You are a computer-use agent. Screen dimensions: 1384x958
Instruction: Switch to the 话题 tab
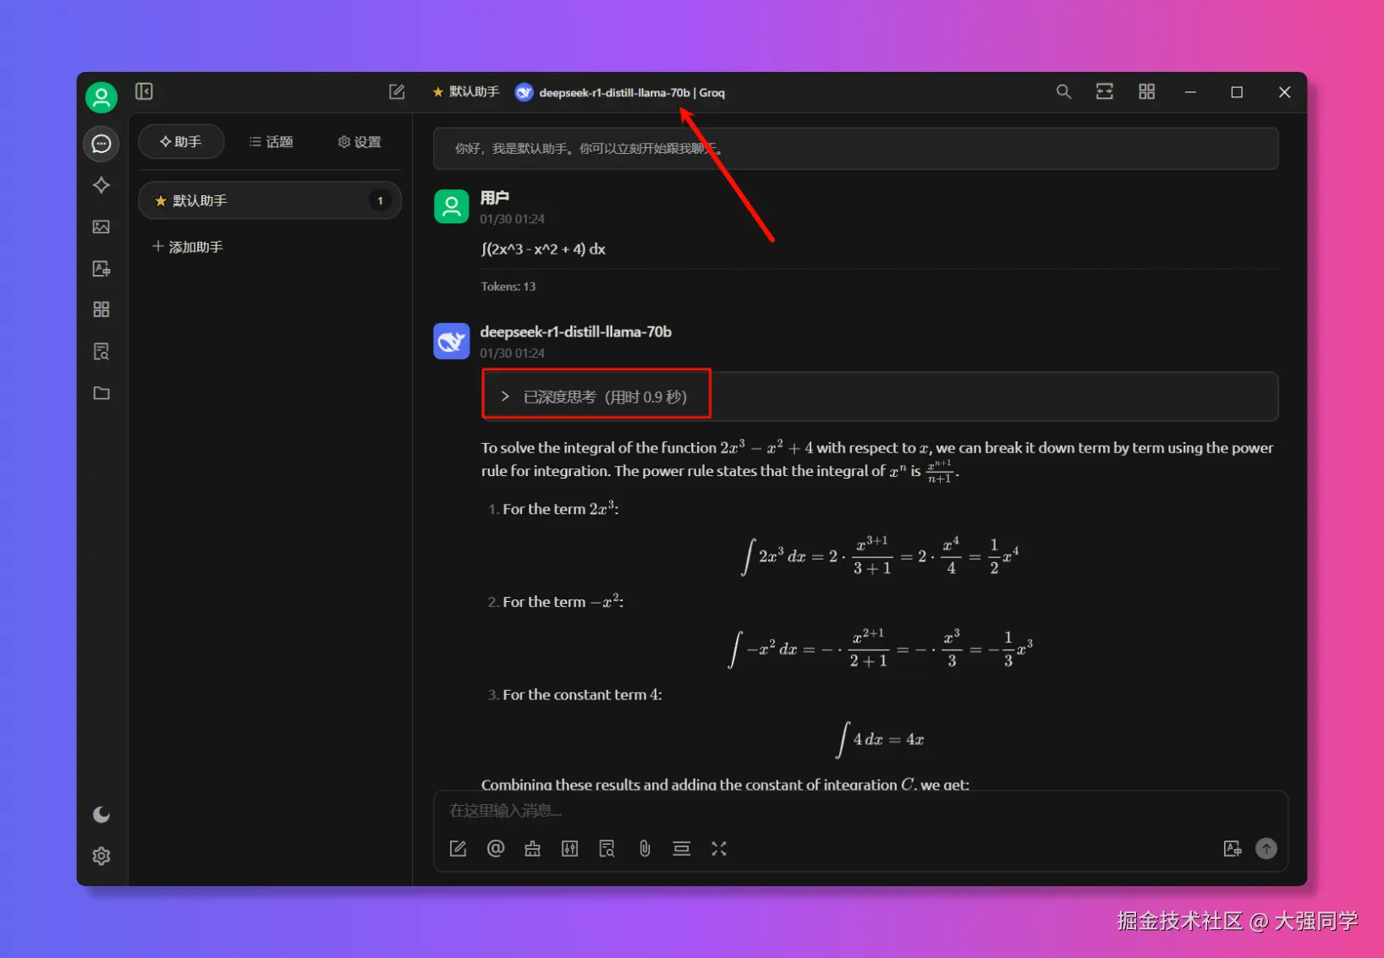[x=272, y=141]
